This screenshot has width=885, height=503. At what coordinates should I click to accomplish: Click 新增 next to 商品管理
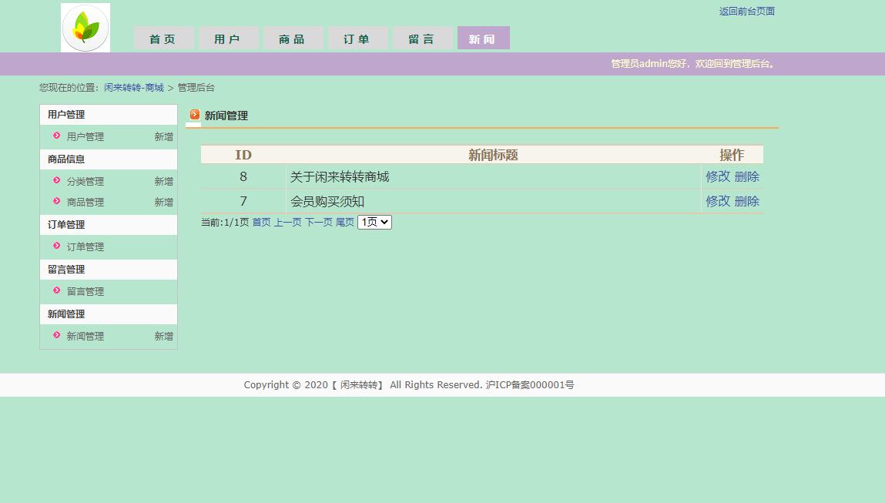(163, 202)
